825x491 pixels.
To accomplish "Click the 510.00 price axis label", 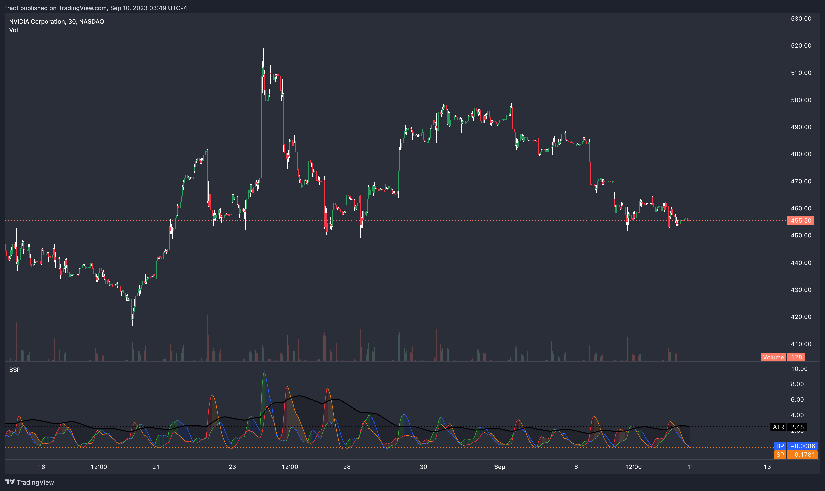I will point(801,73).
